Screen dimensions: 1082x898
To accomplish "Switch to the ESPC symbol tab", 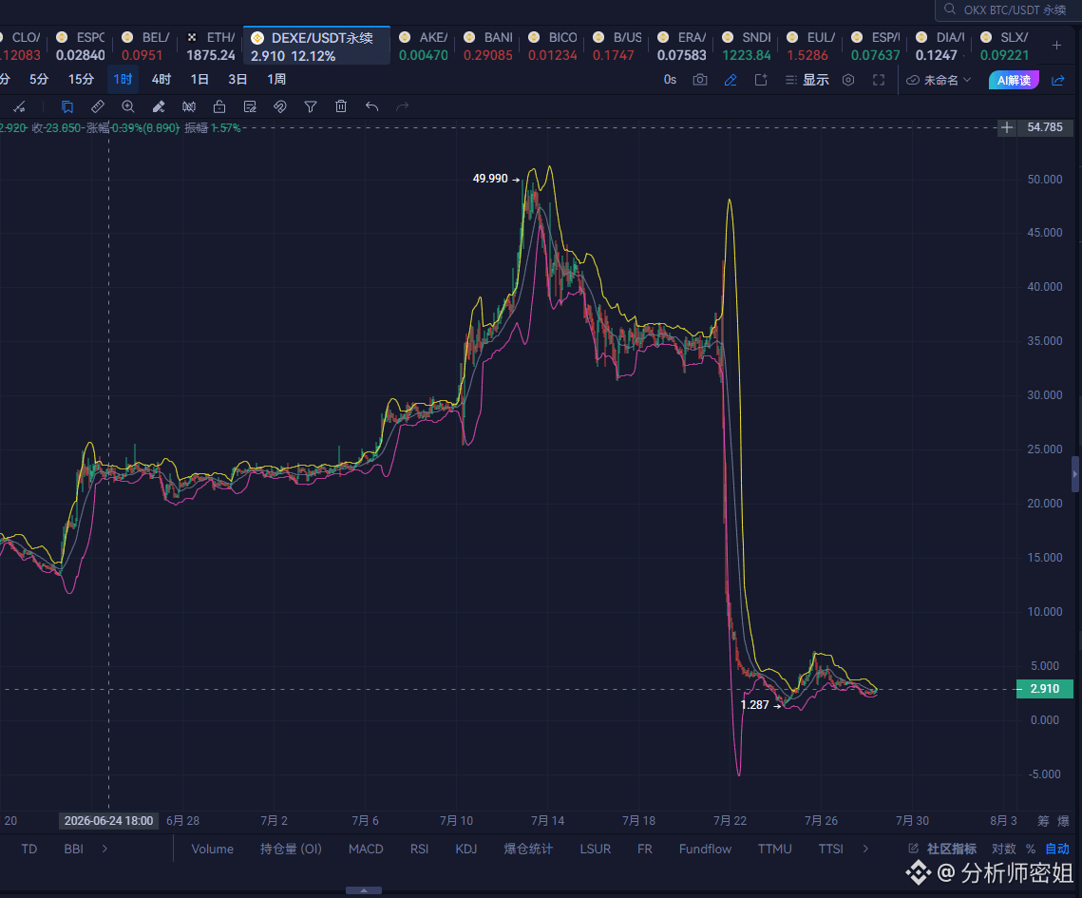I will point(81,46).
